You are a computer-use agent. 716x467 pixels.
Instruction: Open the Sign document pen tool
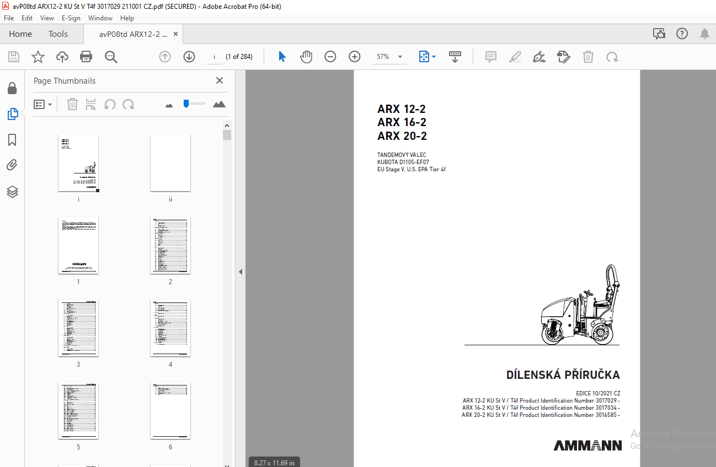539,57
